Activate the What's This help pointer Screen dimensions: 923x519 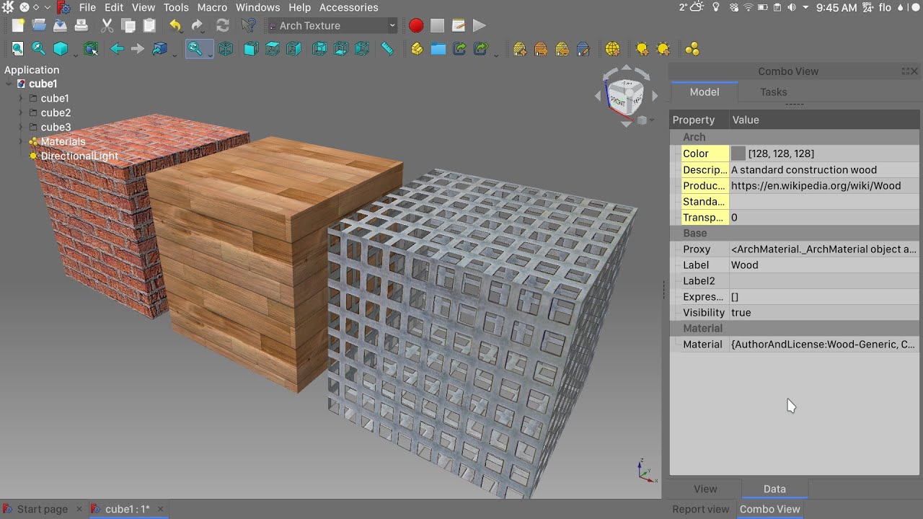249,25
